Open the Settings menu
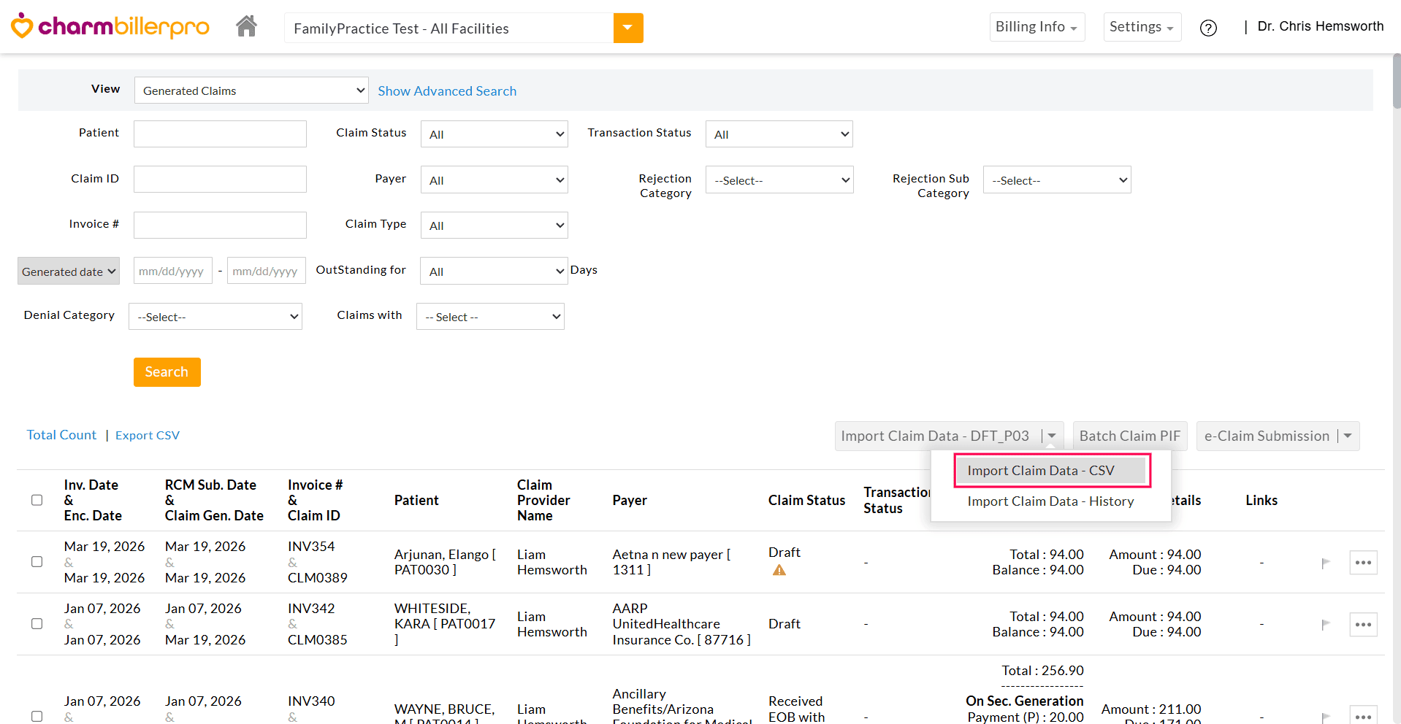 (x=1142, y=27)
